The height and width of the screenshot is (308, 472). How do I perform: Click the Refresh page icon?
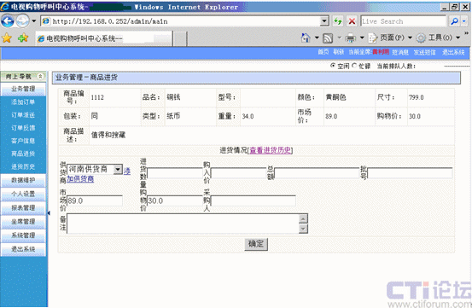338,21
